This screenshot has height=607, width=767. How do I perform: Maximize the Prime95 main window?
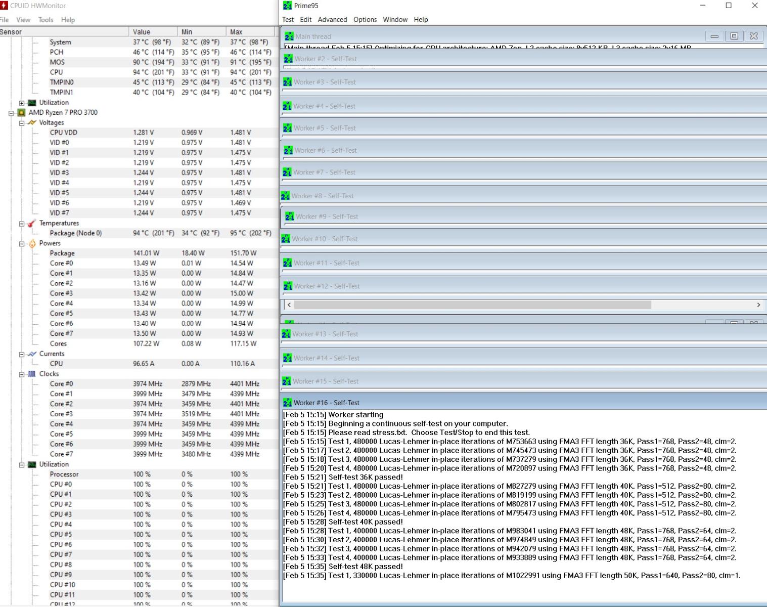pos(729,6)
